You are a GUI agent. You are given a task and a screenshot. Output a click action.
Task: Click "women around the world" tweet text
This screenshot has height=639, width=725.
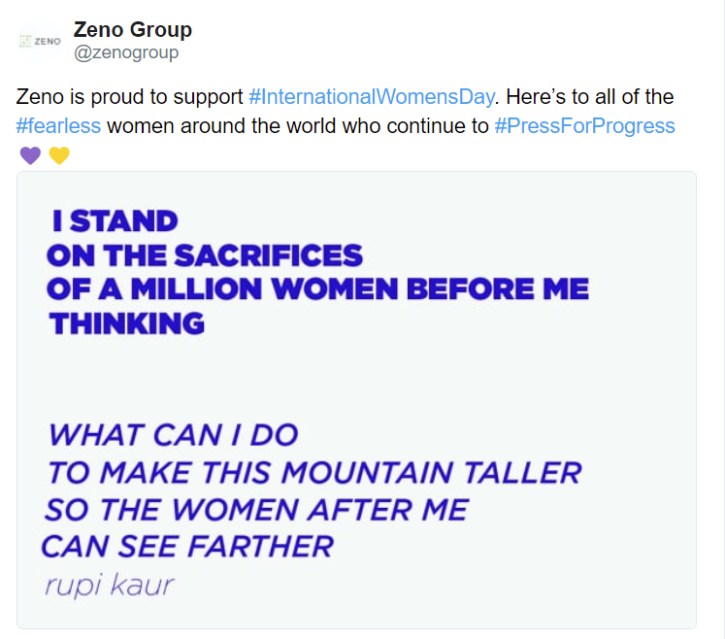click(200, 126)
